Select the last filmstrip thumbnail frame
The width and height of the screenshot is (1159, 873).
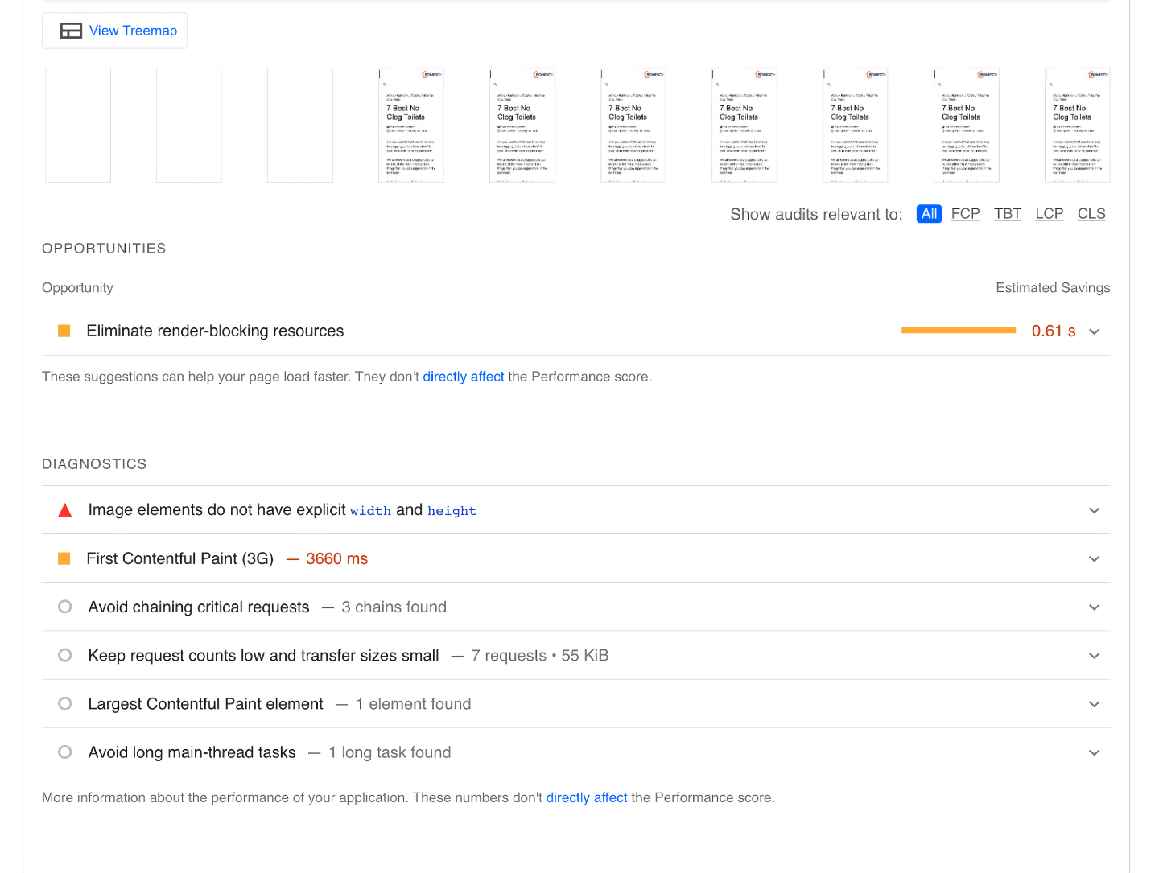(x=1078, y=126)
